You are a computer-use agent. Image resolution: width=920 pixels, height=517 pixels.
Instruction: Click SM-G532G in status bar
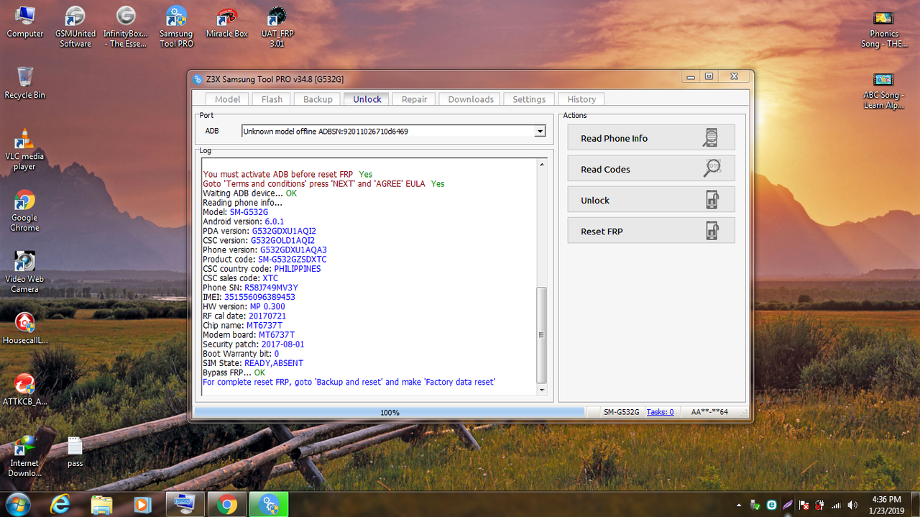pos(621,412)
